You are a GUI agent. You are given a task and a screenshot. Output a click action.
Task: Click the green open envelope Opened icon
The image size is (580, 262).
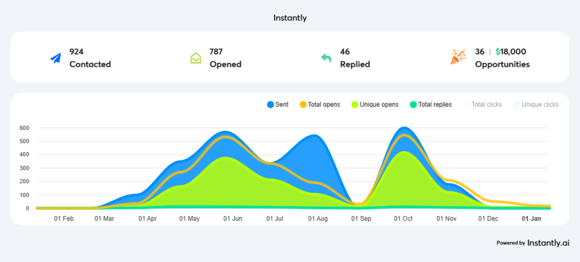195,58
